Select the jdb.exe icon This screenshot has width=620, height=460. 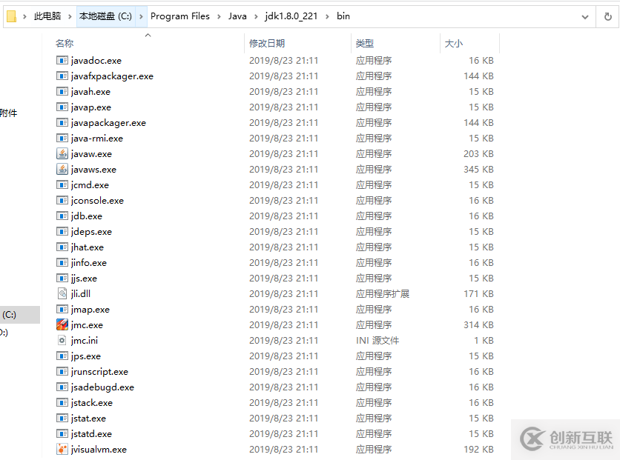[62, 216]
